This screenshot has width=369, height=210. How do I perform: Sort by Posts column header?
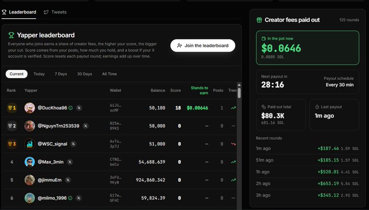[x=218, y=91]
